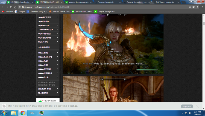This screenshot has width=205, height=116.
Task: Open the Remodel 자료실 sidebar link
Action: click(x=46, y=30)
